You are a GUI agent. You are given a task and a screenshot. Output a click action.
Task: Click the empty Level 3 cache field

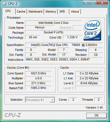(89, 88)
